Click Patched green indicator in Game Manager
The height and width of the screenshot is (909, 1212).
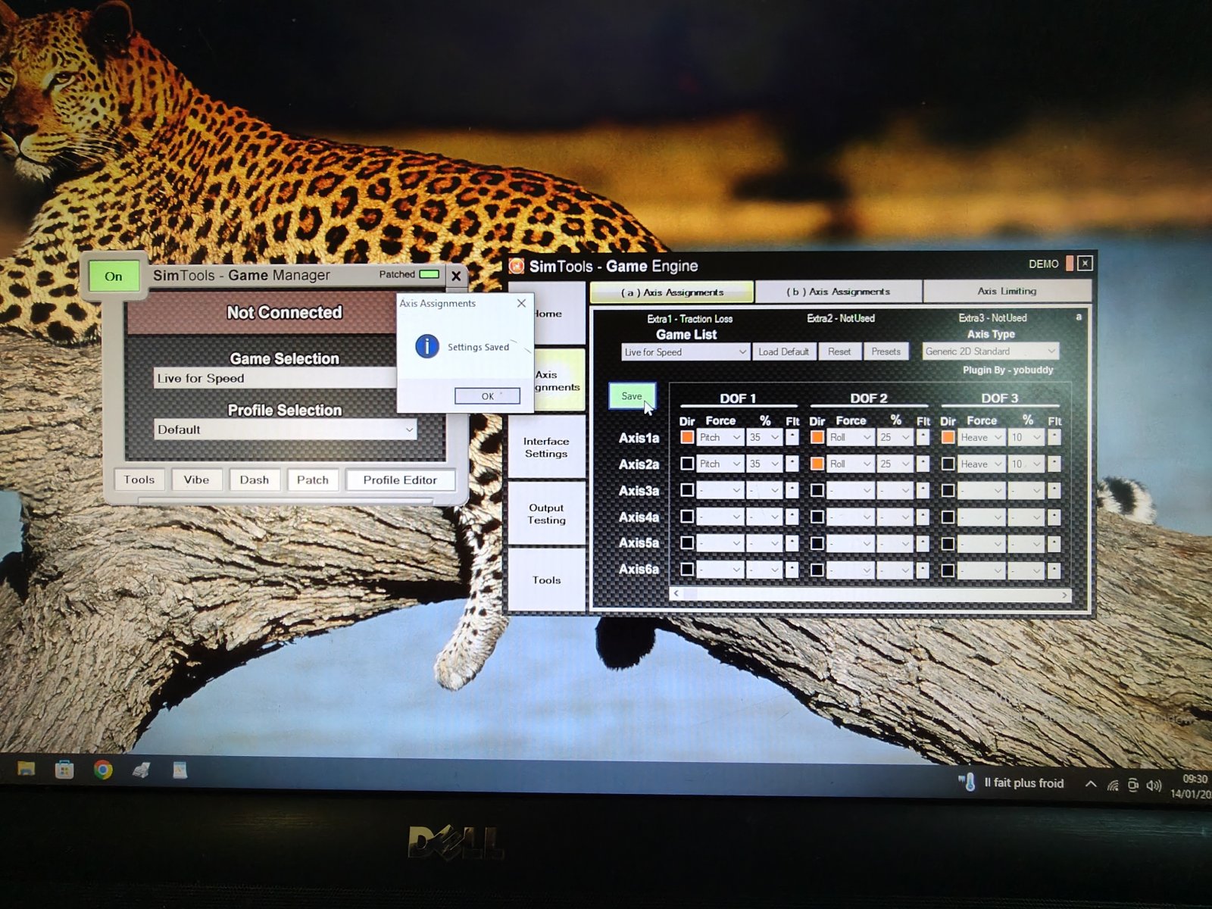[430, 274]
